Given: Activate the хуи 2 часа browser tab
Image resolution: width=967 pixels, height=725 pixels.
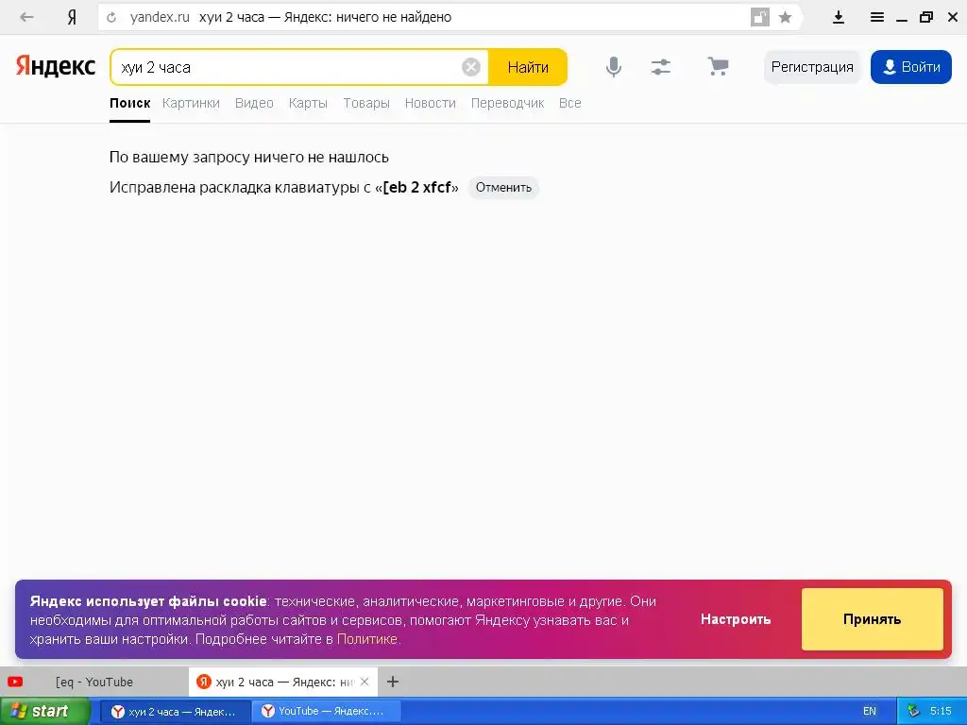Looking at the screenshot, I should pos(282,682).
